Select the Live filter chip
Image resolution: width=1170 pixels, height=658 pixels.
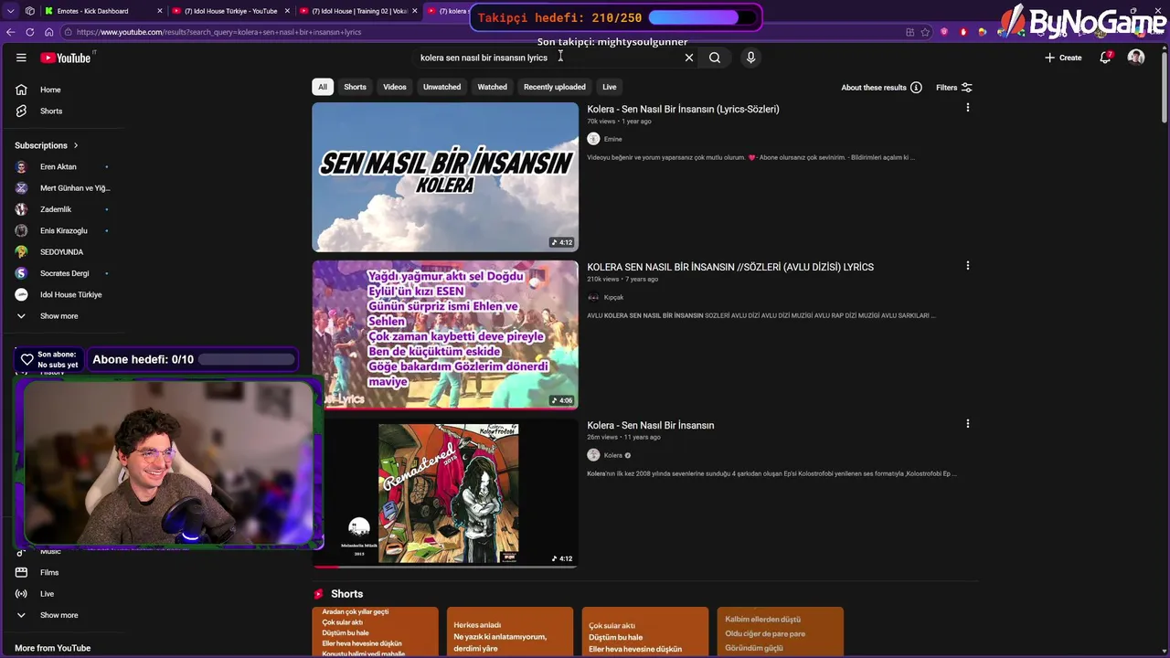tap(609, 87)
